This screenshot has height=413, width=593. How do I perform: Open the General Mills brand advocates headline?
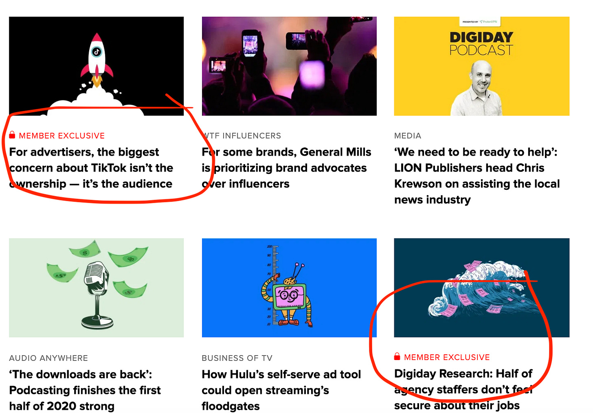point(286,168)
